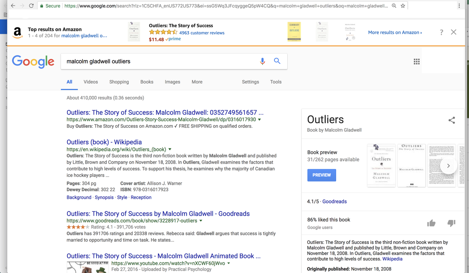Jump to Wikipedia Reception section link
Image resolution: width=469 pixels, height=273 pixels.
click(141, 197)
